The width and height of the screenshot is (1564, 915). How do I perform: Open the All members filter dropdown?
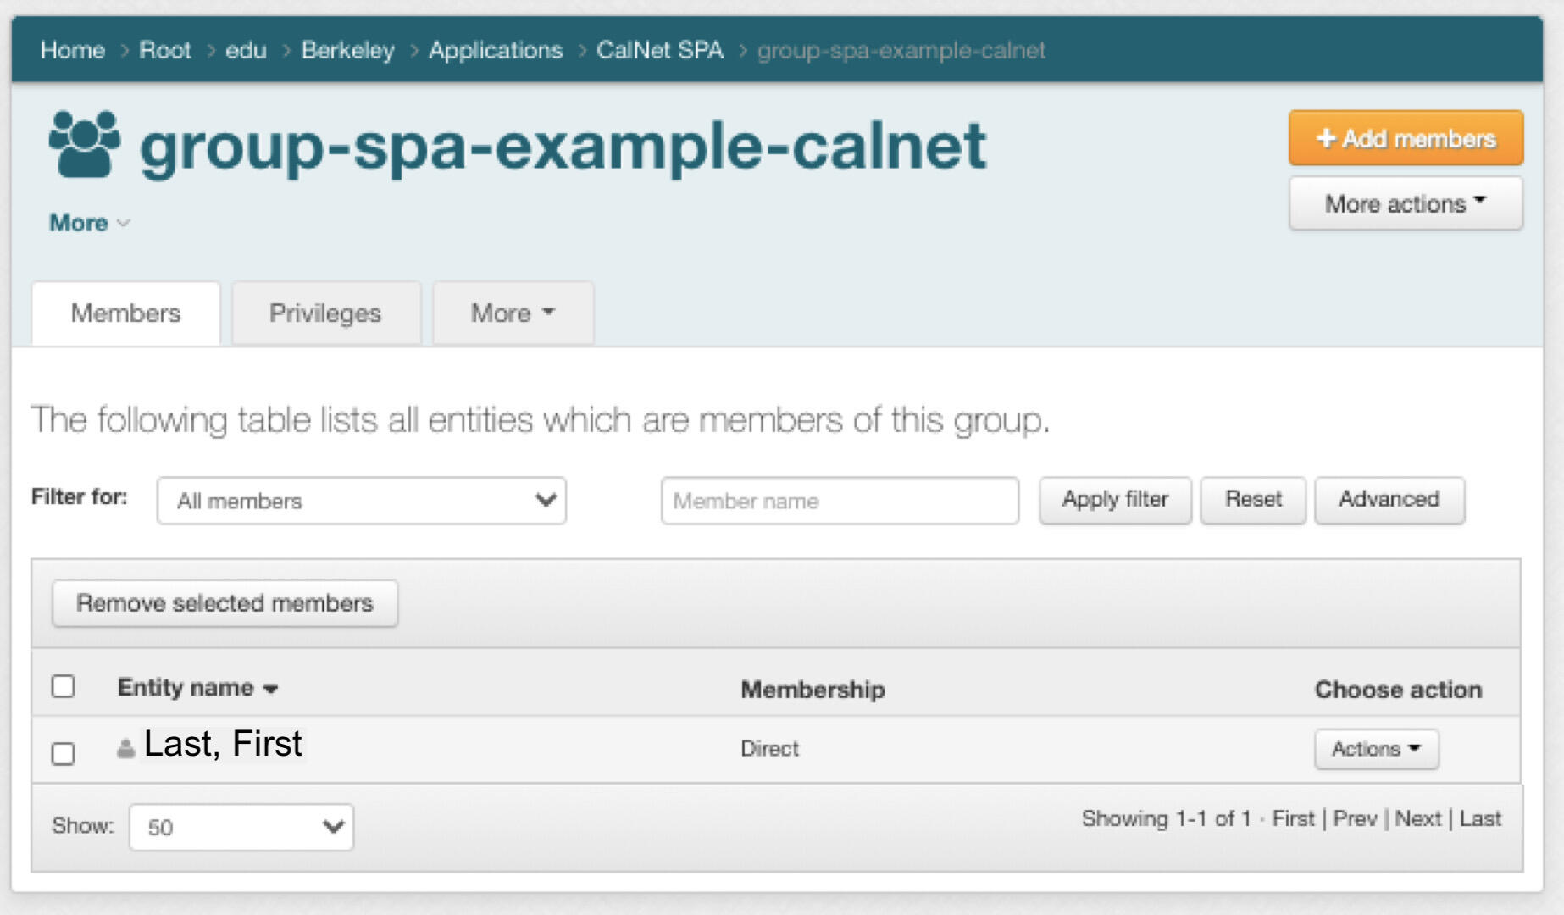[x=360, y=501]
